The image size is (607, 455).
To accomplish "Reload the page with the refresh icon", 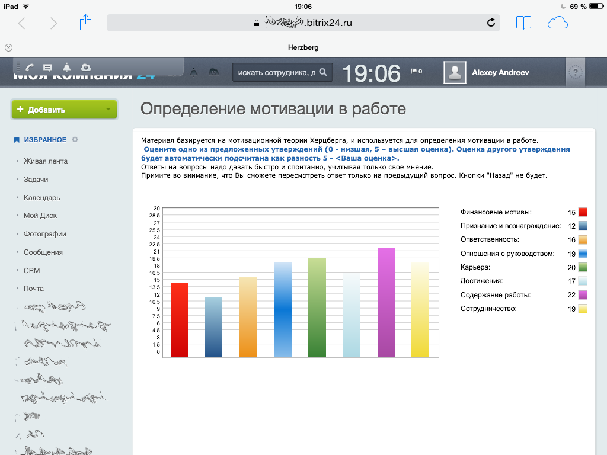I will tap(491, 23).
